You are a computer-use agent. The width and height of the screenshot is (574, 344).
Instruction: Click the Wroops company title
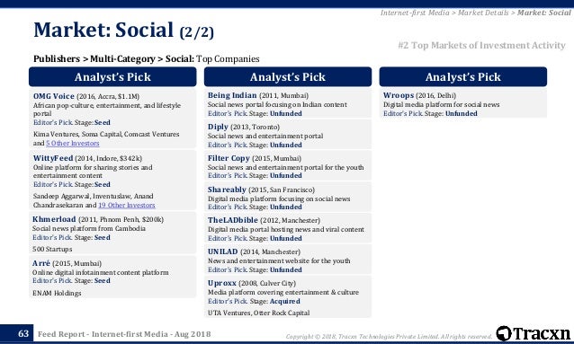[399, 95]
